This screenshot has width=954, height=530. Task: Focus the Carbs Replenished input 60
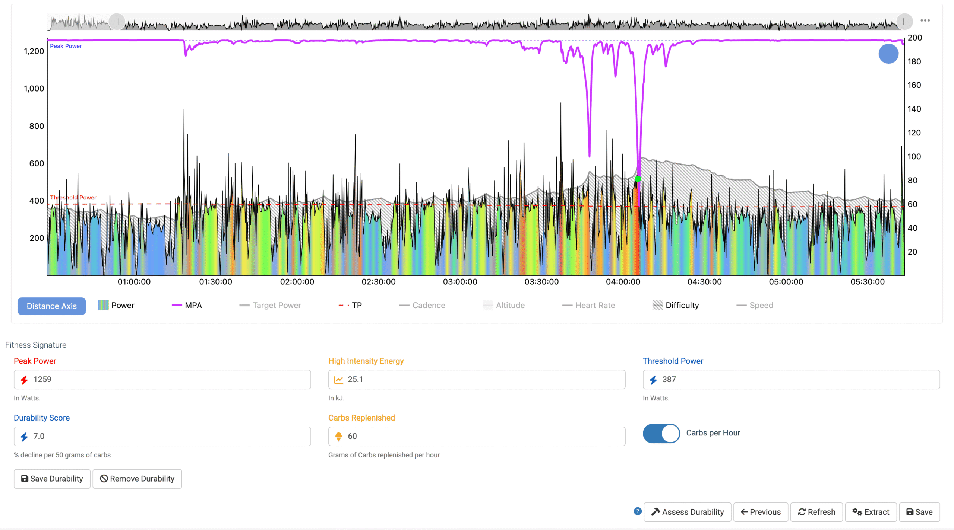pos(477,436)
